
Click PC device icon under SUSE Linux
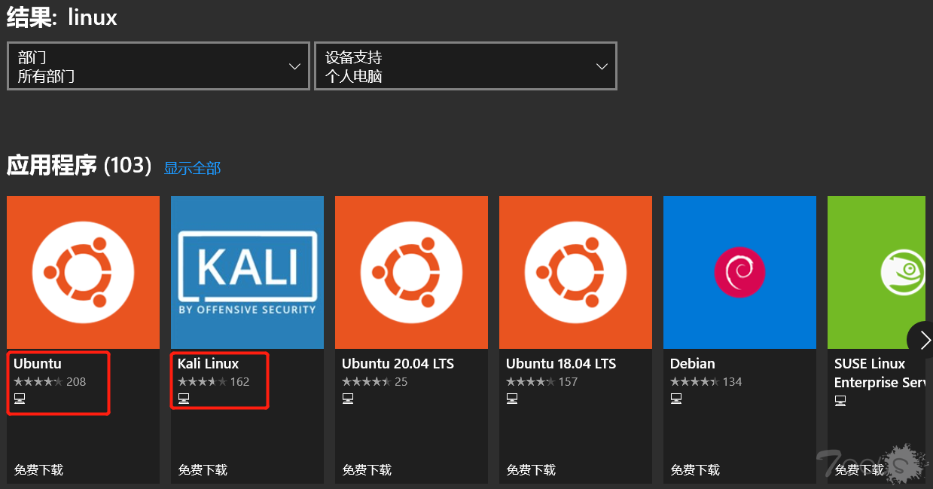(x=840, y=401)
